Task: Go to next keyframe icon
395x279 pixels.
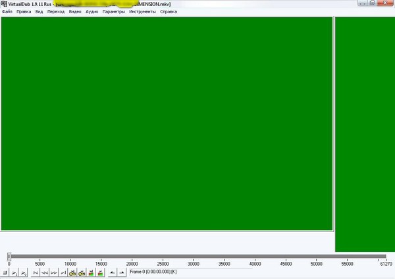Action: (82, 272)
